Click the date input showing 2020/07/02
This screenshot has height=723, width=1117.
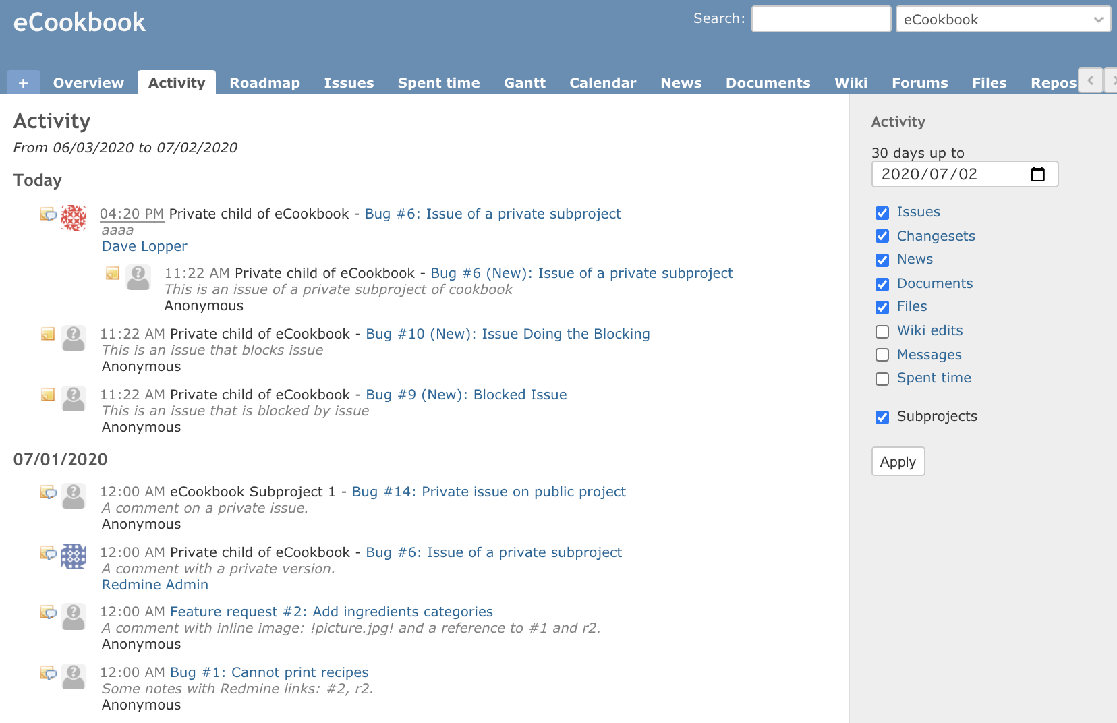[965, 174]
